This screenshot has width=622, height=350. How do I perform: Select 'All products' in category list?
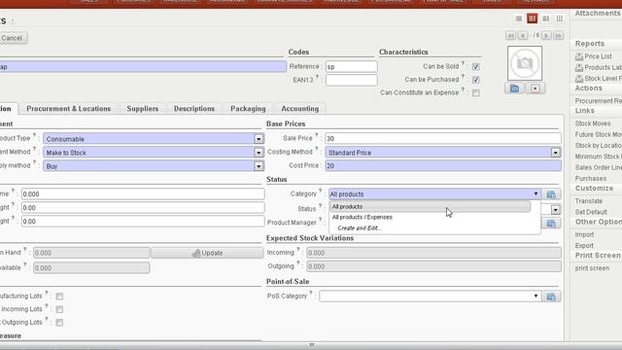point(430,206)
